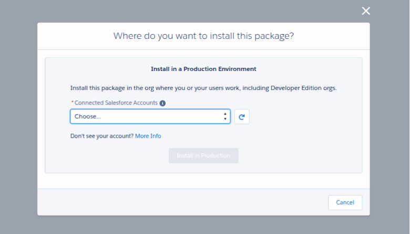410x234 pixels.
Task: Open the Connected Salesforce Accounts dropdown
Action: click(150, 116)
